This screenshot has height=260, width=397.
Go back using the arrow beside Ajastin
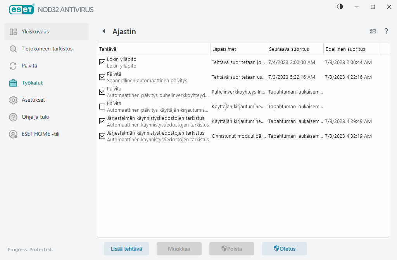coord(104,31)
